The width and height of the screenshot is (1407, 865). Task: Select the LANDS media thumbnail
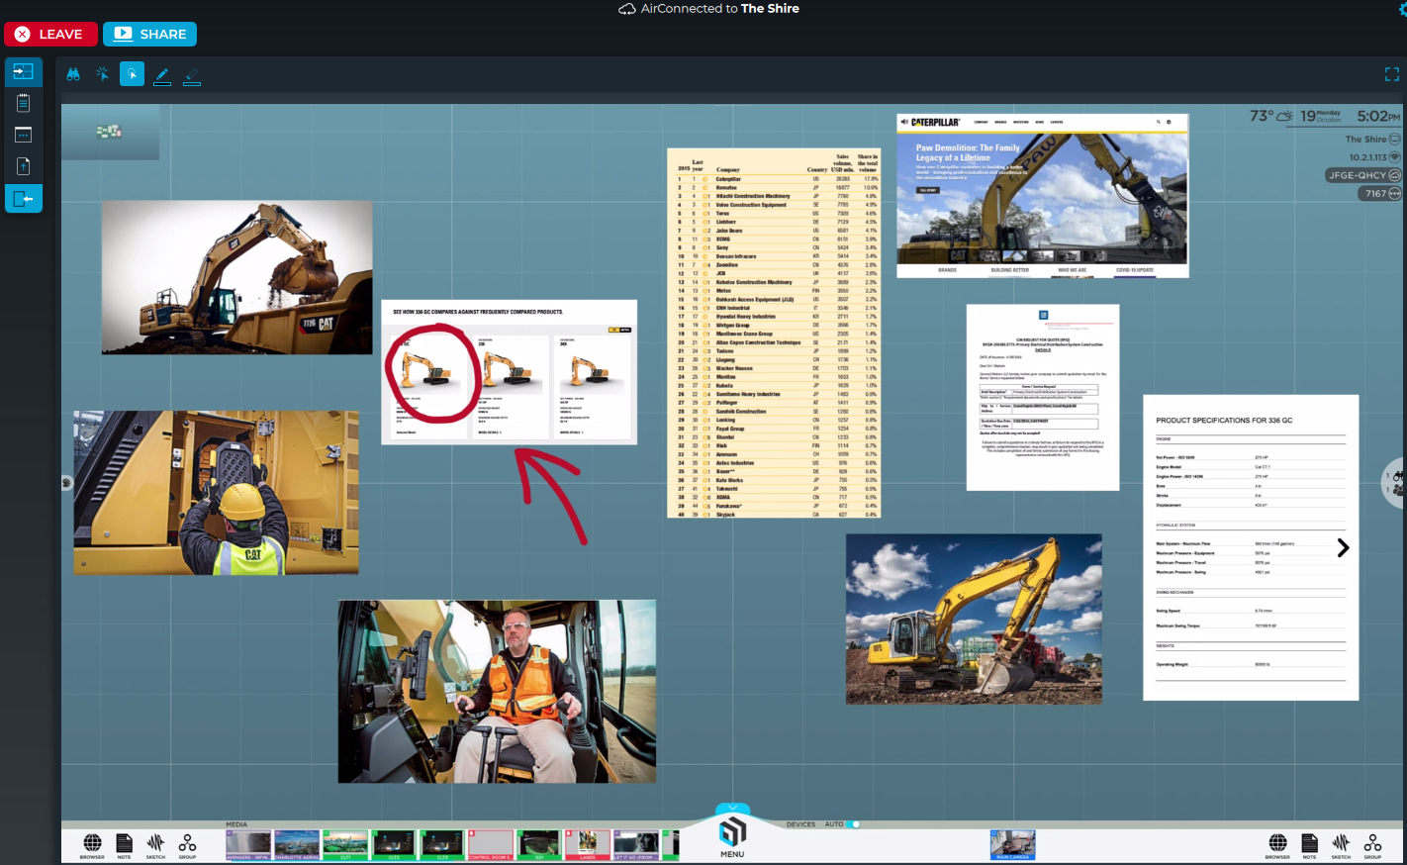coord(588,845)
